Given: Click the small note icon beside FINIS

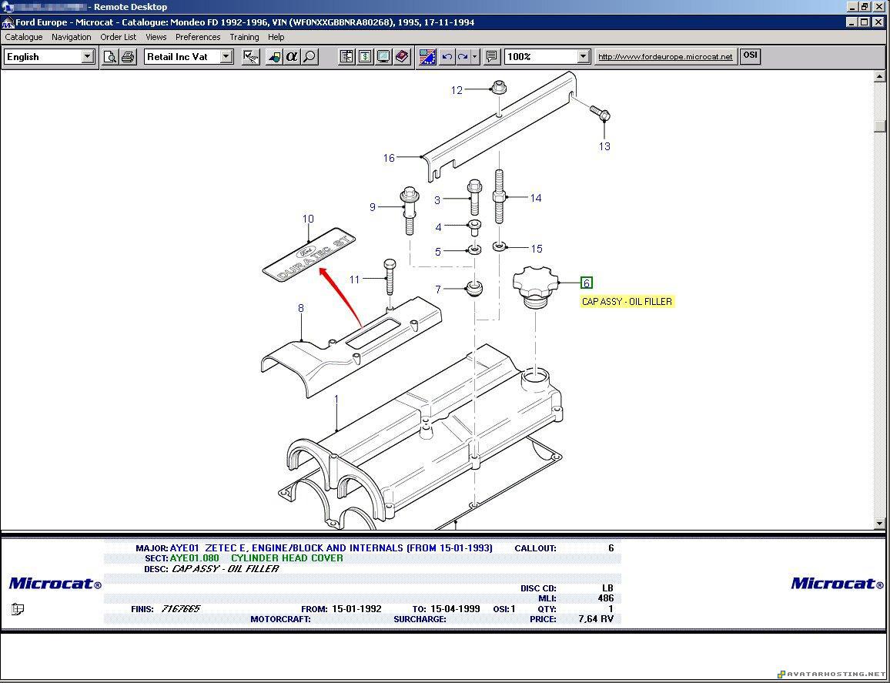Looking at the screenshot, I should (x=18, y=609).
